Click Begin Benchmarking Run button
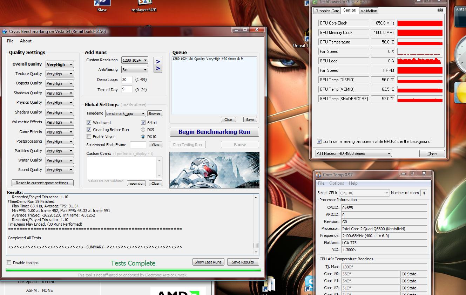466x295 pixels. coord(214,132)
